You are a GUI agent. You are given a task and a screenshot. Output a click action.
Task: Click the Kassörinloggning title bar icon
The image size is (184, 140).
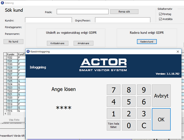pos(28,51)
